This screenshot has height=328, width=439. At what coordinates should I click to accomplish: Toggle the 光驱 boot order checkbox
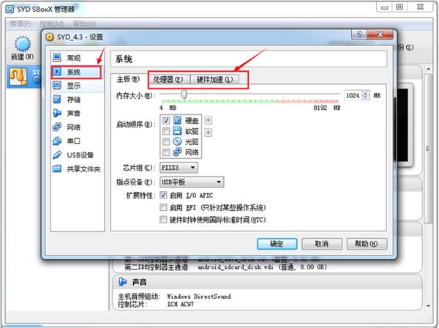[x=166, y=142]
